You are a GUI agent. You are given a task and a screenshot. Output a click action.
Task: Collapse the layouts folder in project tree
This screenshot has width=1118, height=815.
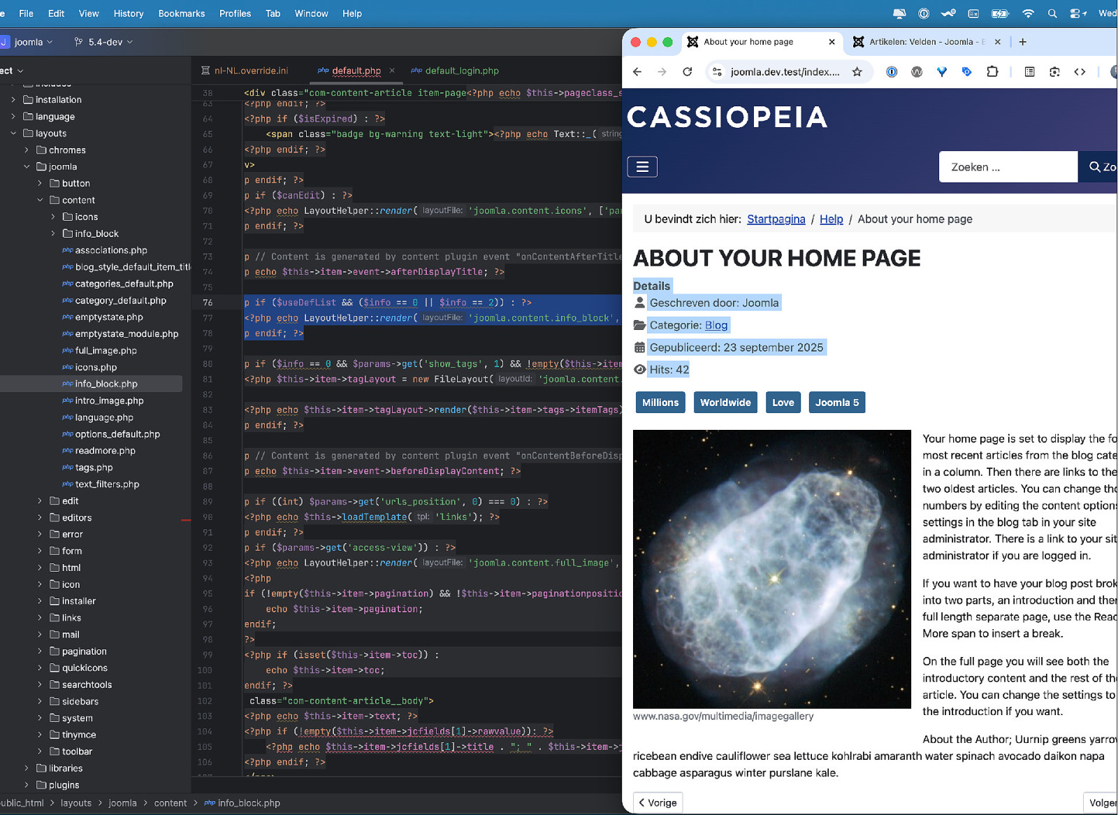pos(13,134)
